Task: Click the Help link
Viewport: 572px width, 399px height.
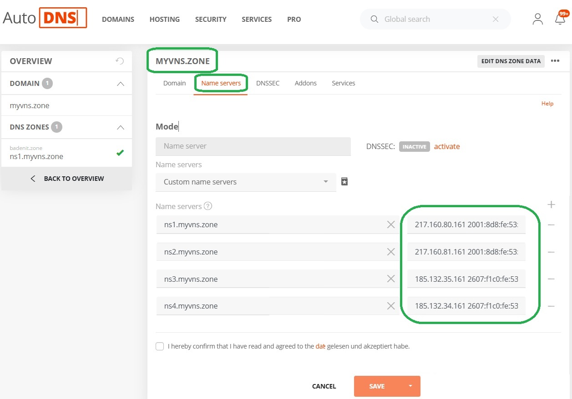Action: click(x=547, y=104)
